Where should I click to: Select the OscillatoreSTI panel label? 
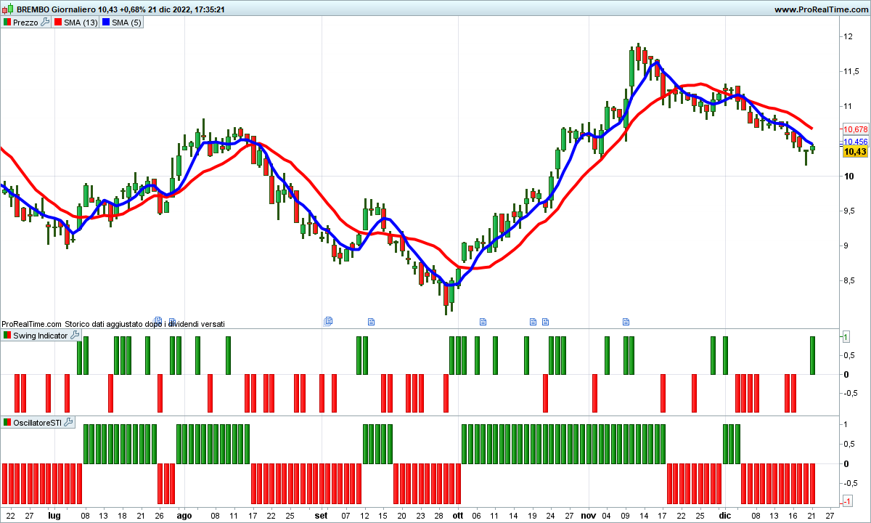[38, 422]
